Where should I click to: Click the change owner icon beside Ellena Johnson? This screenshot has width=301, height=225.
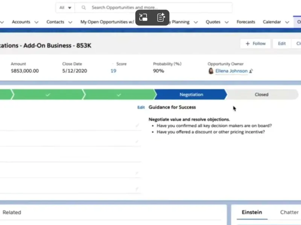251,71
